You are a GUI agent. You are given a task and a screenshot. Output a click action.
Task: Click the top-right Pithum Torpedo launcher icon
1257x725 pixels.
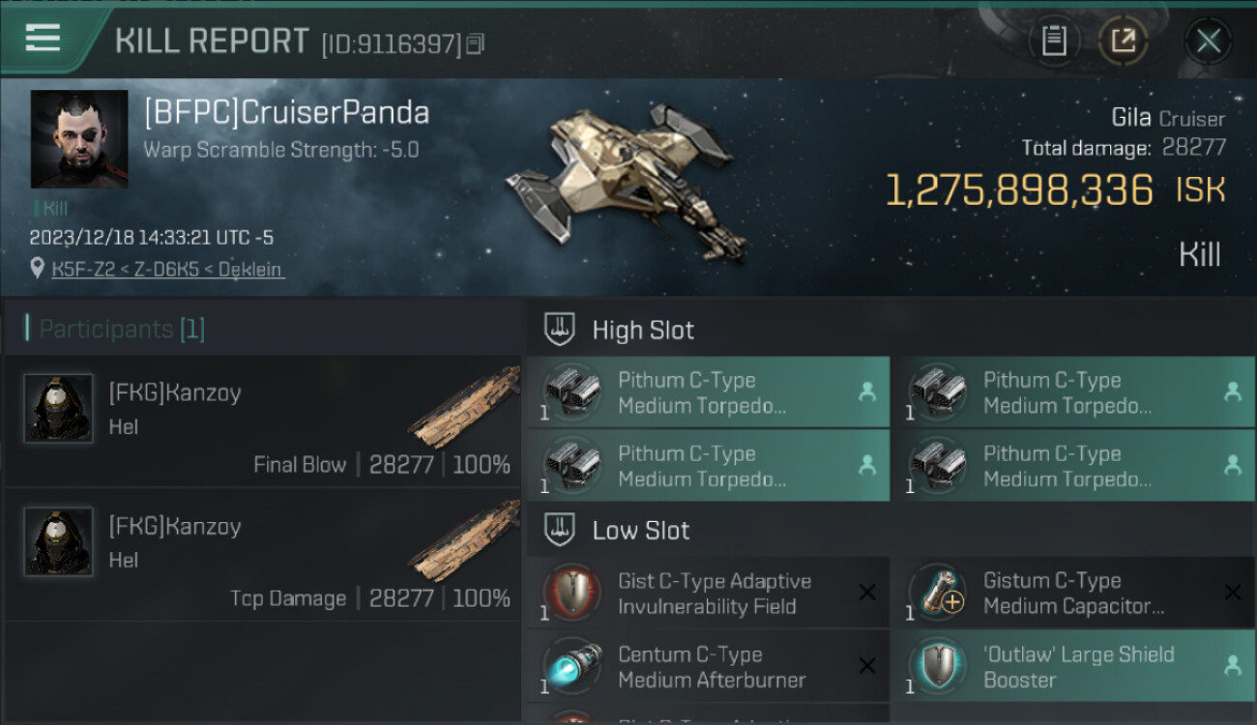937,391
